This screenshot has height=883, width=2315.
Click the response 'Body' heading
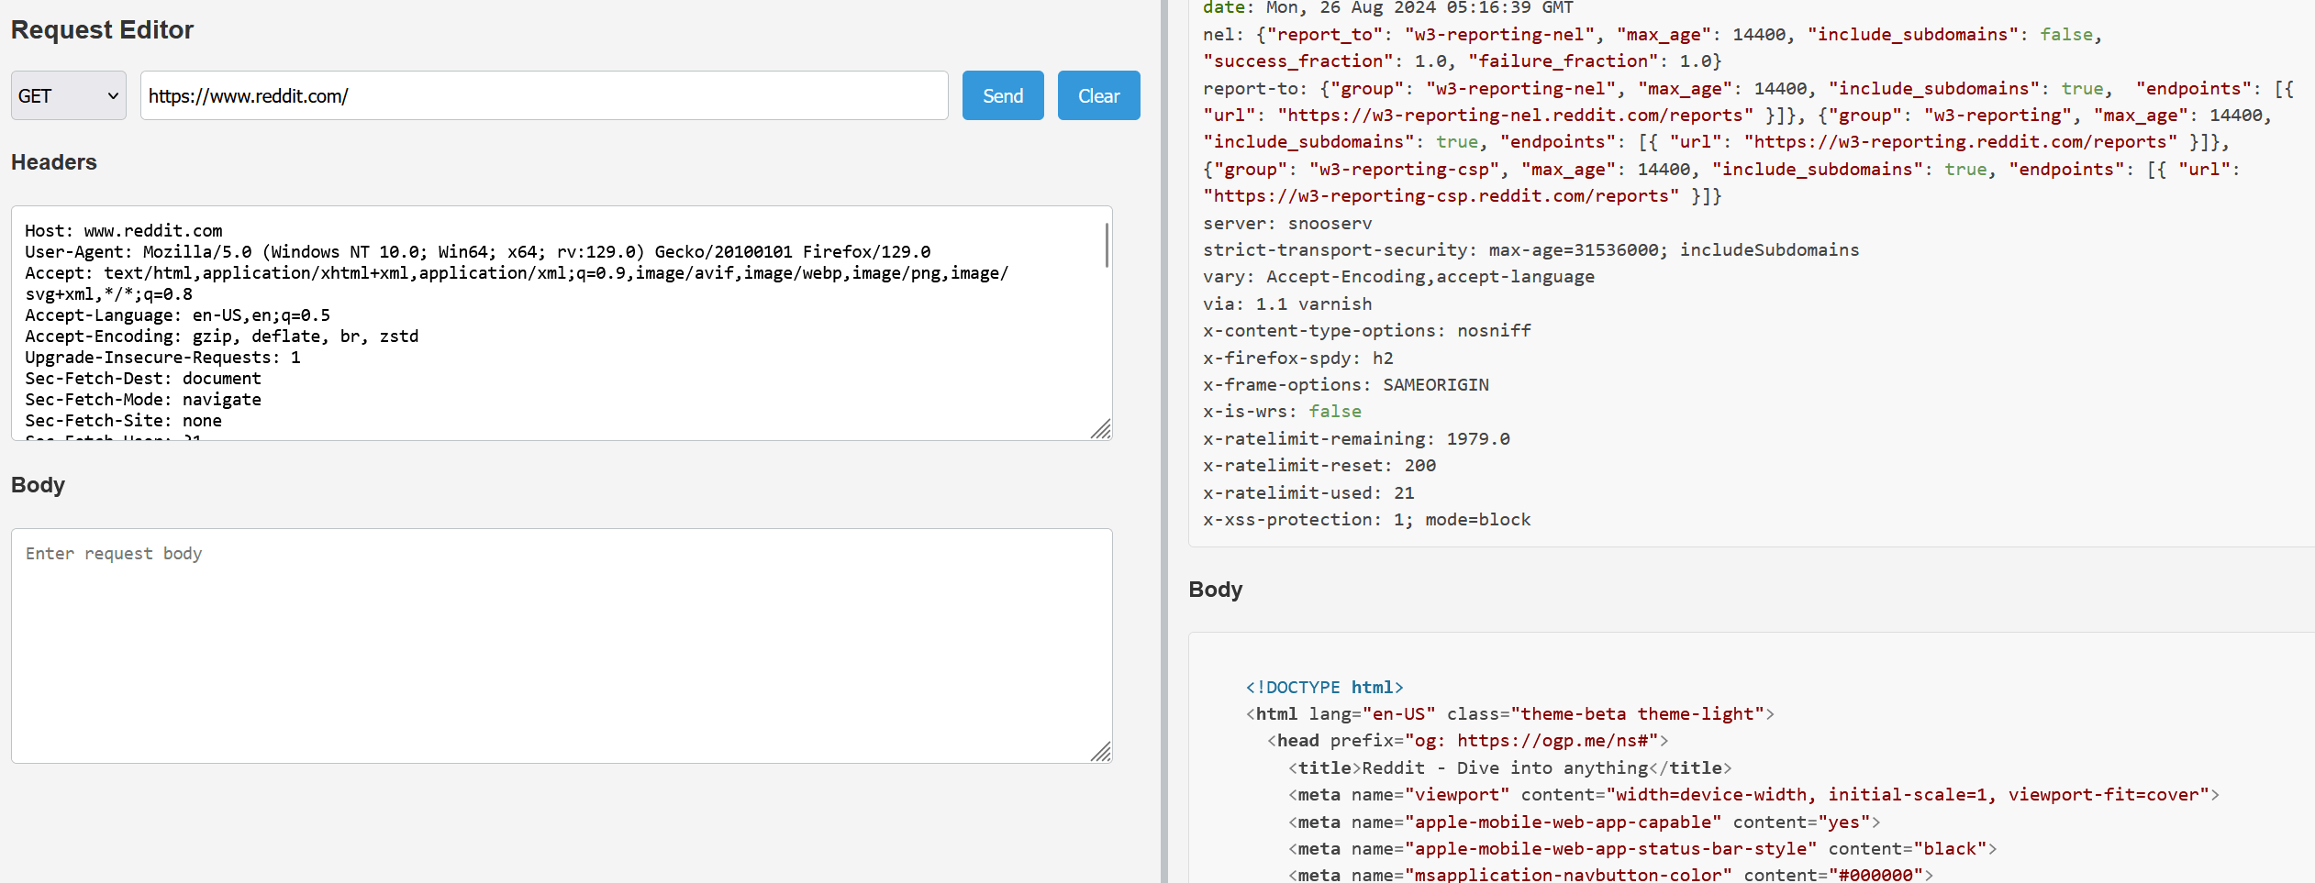coord(1215,590)
